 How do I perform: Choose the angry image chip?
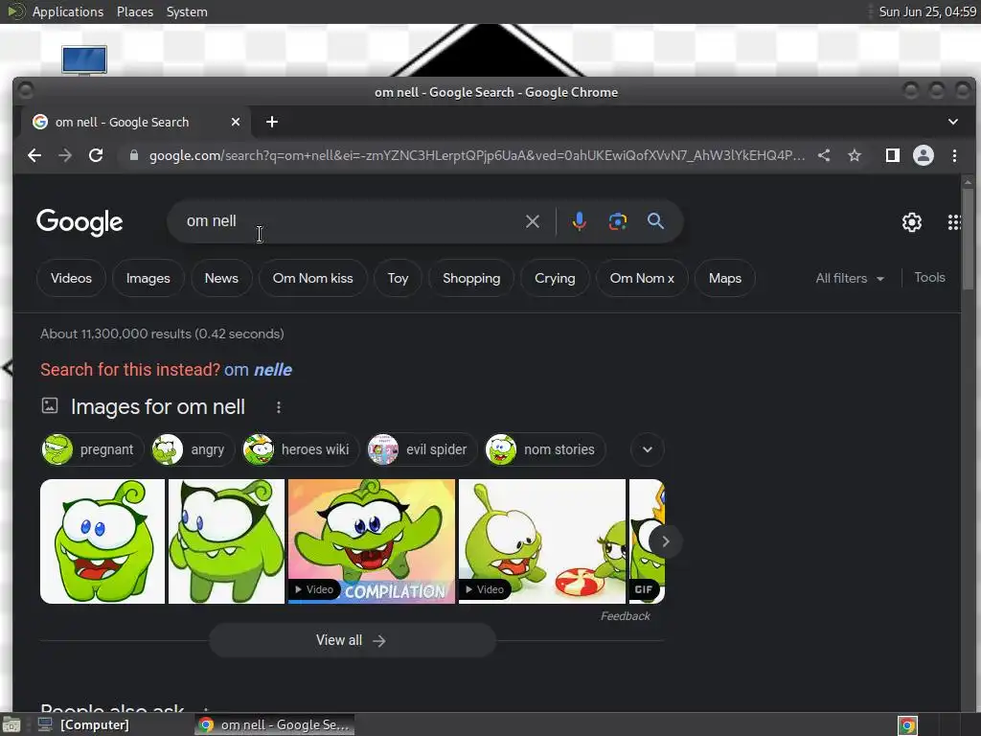click(x=193, y=449)
